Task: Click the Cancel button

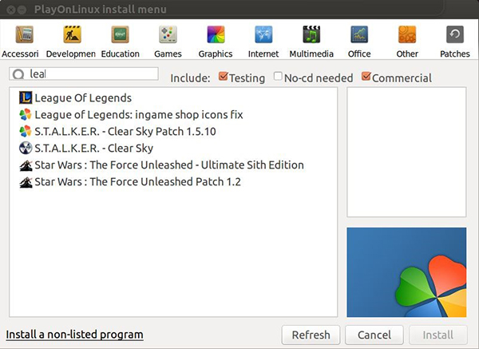Action: [374, 335]
